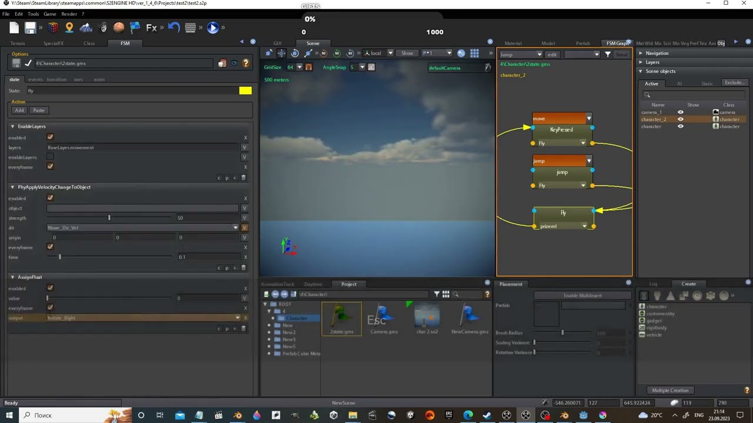This screenshot has height=423, width=753.
Task: Adjust the strength slider handle
Action: pos(109,218)
